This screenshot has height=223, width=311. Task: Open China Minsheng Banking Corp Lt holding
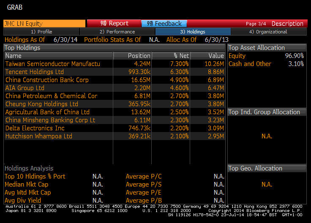50,120
